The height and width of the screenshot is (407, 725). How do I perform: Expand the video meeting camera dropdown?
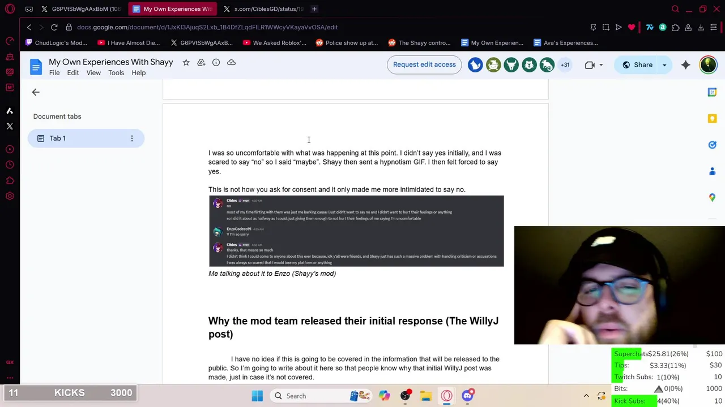coord(600,65)
